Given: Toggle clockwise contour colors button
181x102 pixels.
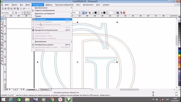Looking at the screenshot, I should [87, 13].
